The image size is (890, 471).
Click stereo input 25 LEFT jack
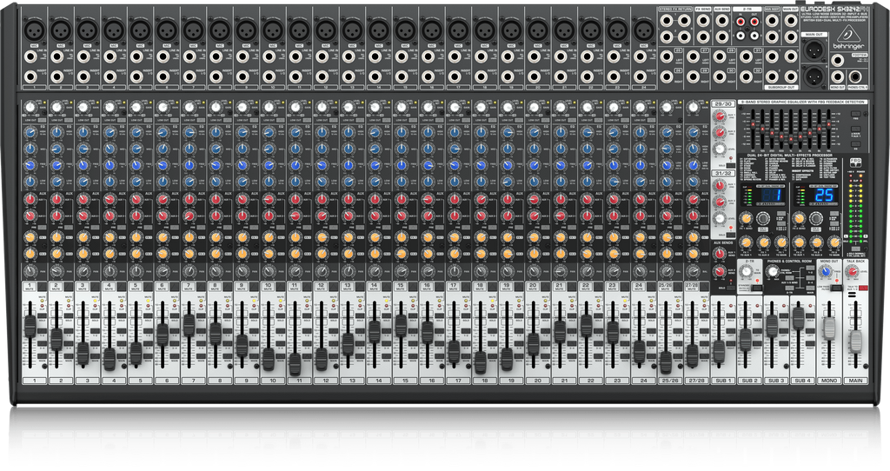coord(667,56)
